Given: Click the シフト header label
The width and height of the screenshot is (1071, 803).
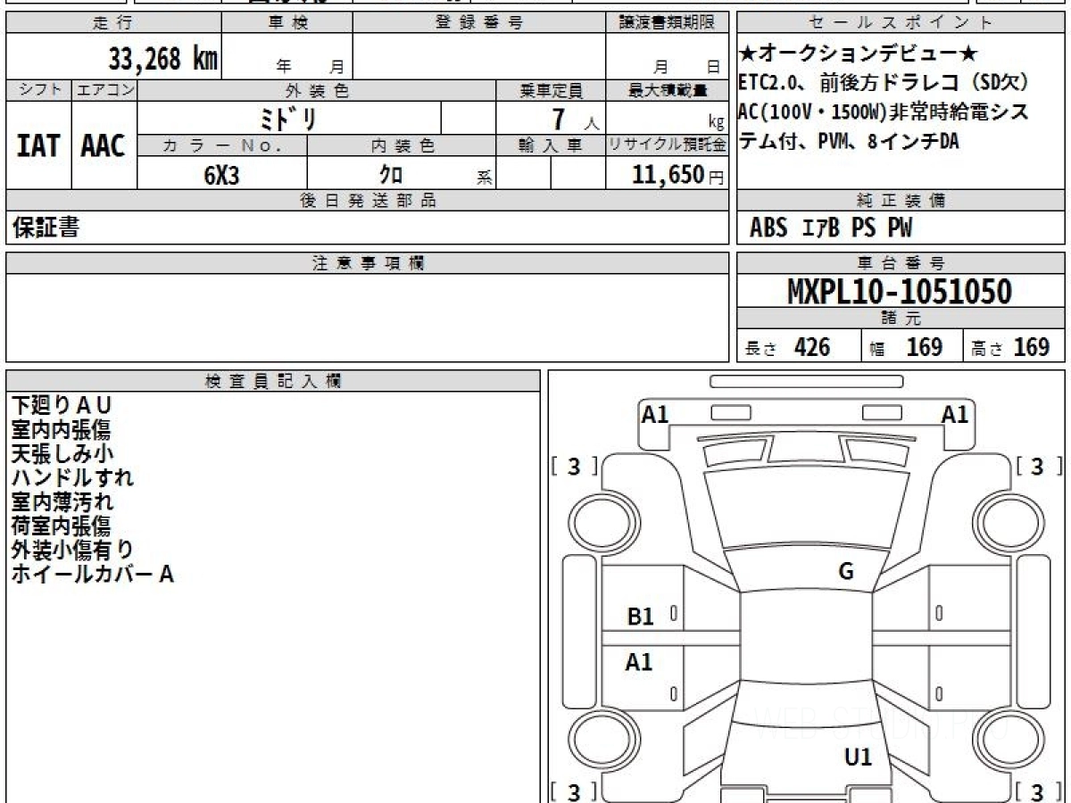Looking at the screenshot, I should [39, 90].
